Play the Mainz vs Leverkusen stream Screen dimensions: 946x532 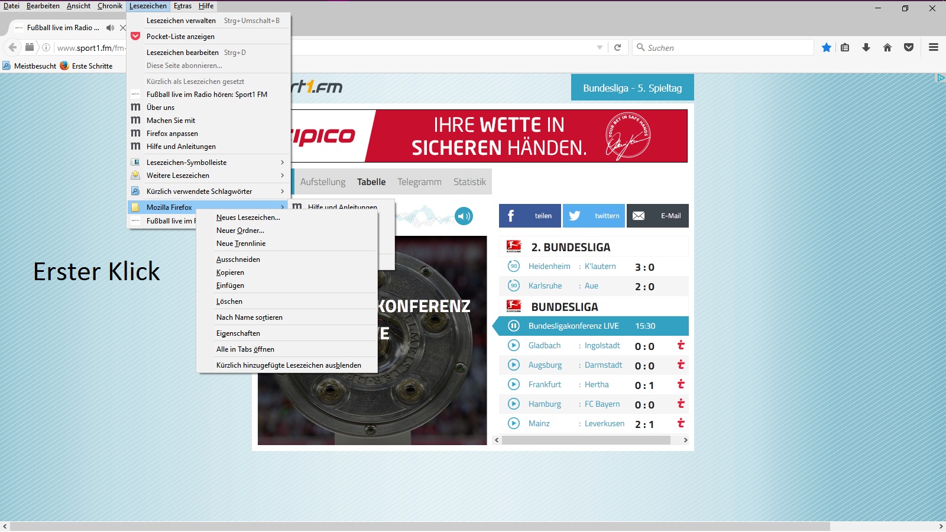(x=514, y=423)
